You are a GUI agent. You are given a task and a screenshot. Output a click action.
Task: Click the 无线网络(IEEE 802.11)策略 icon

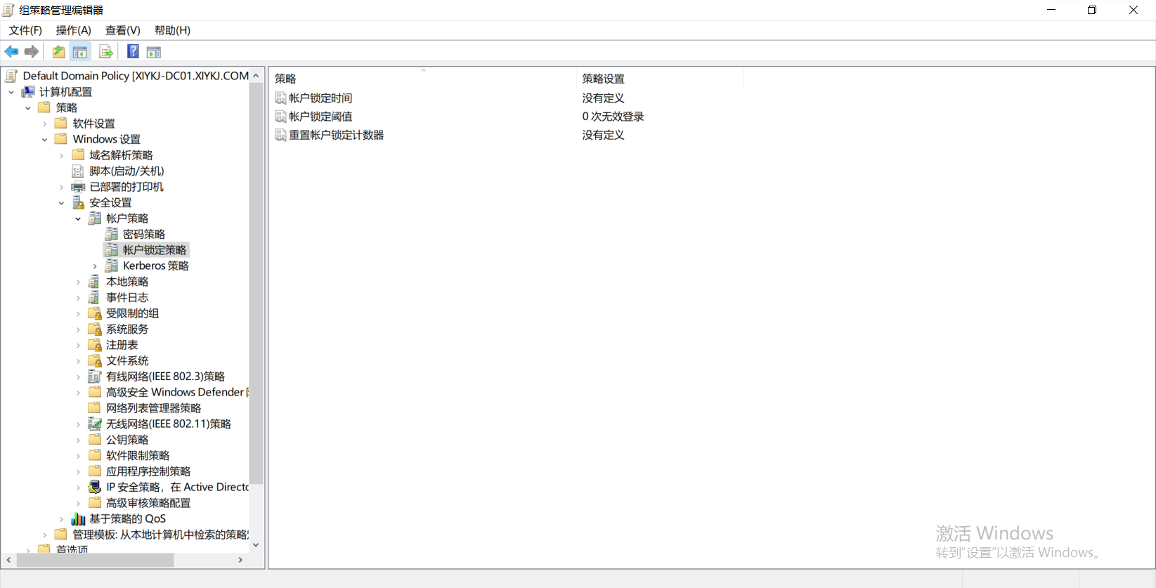[95, 424]
